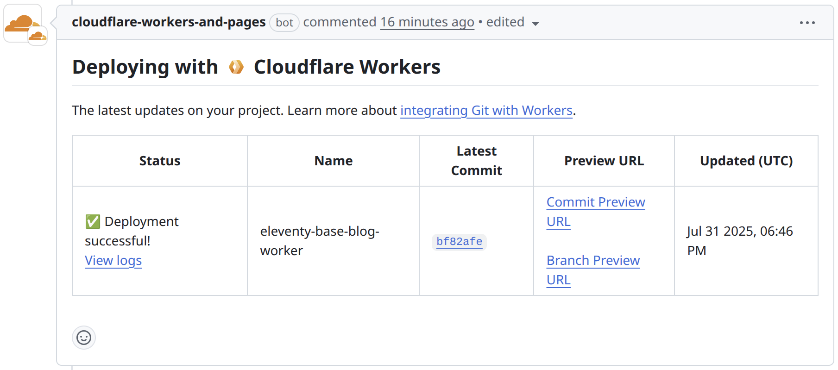Open commit bf82afe
838x370 pixels.
click(459, 241)
